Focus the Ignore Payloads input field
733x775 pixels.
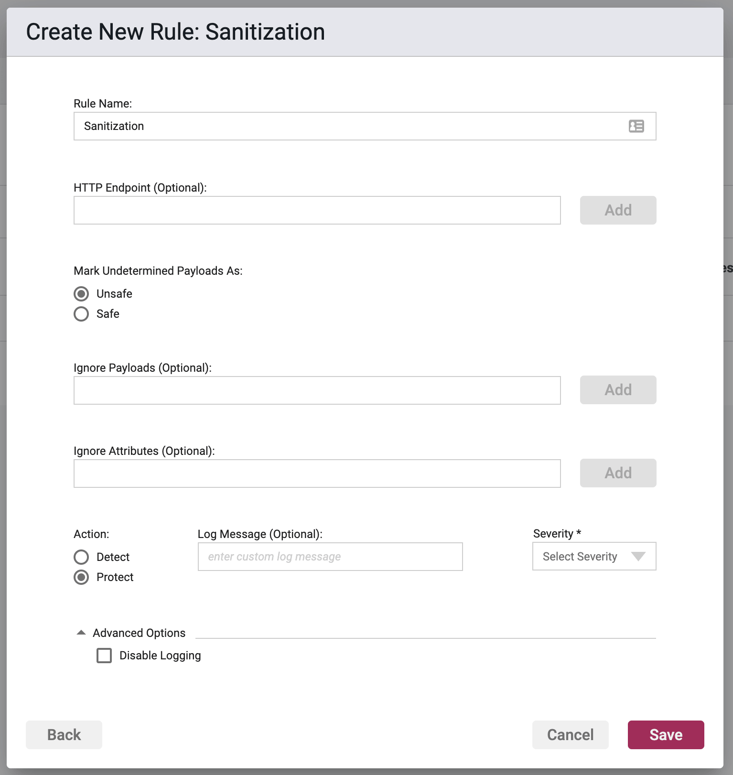[x=317, y=390]
